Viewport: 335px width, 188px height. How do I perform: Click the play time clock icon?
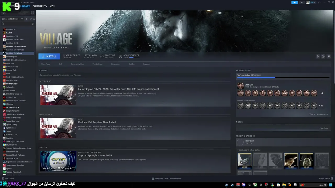[102, 56]
